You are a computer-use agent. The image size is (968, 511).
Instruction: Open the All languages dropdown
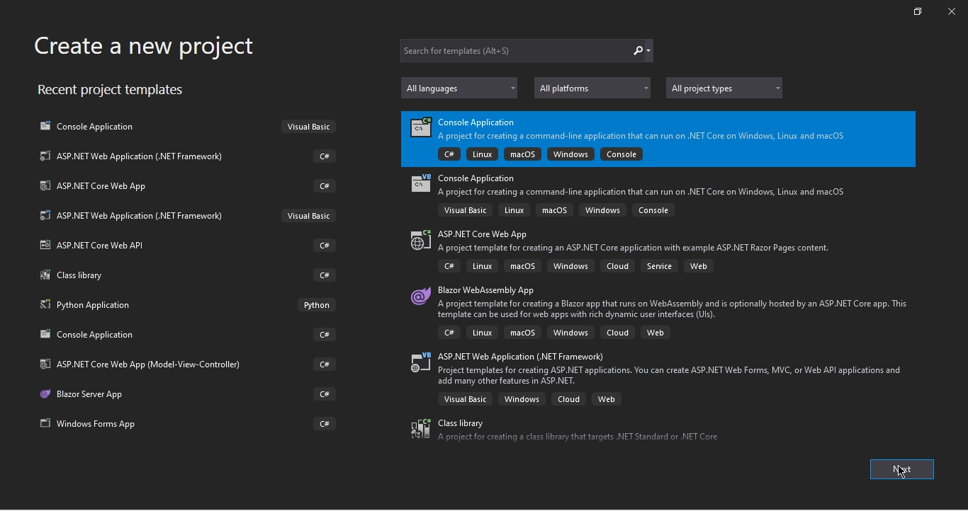pyautogui.click(x=459, y=88)
